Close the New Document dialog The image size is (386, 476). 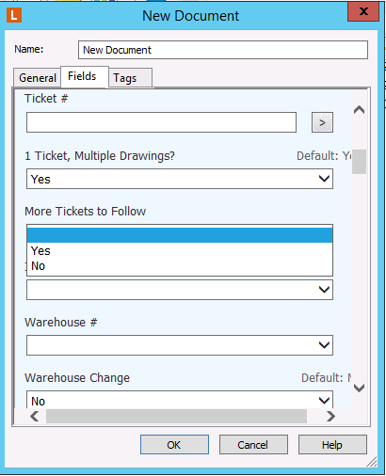point(363,11)
